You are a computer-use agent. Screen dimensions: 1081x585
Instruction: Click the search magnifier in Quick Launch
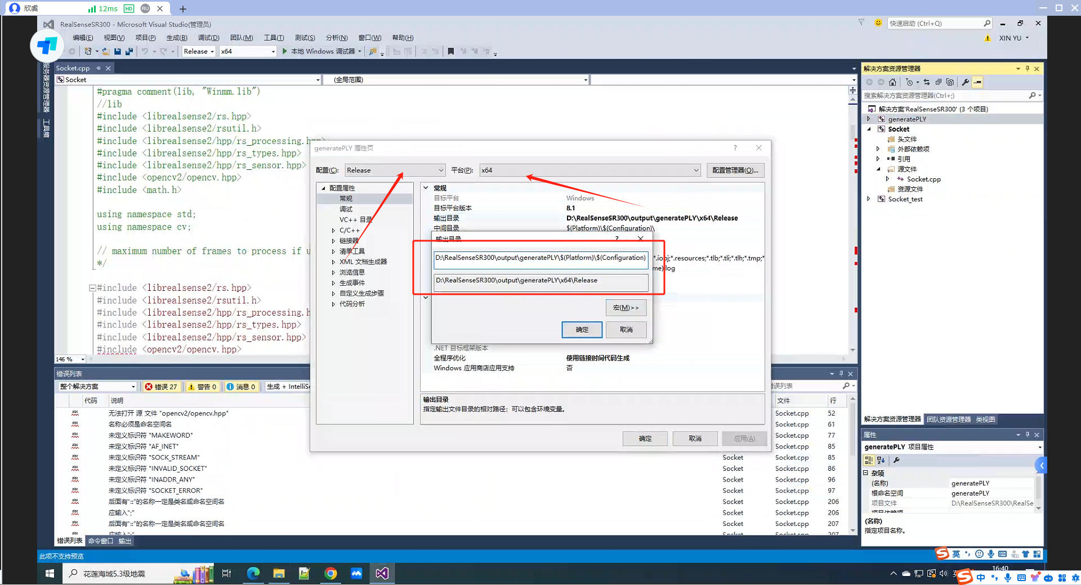(x=986, y=23)
